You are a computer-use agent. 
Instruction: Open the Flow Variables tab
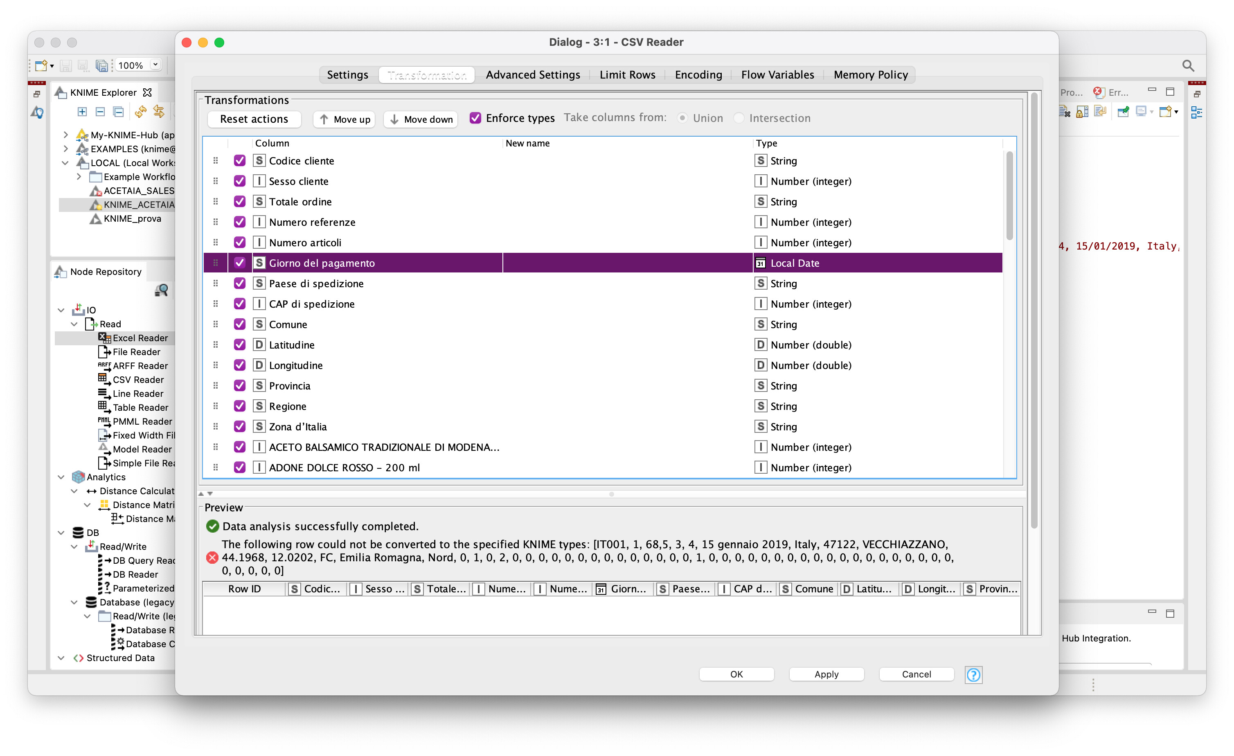[777, 74]
